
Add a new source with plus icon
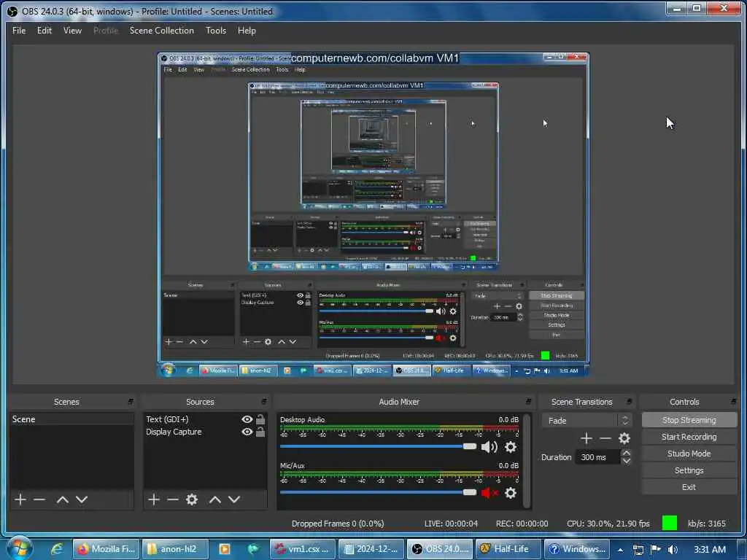(x=153, y=499)
